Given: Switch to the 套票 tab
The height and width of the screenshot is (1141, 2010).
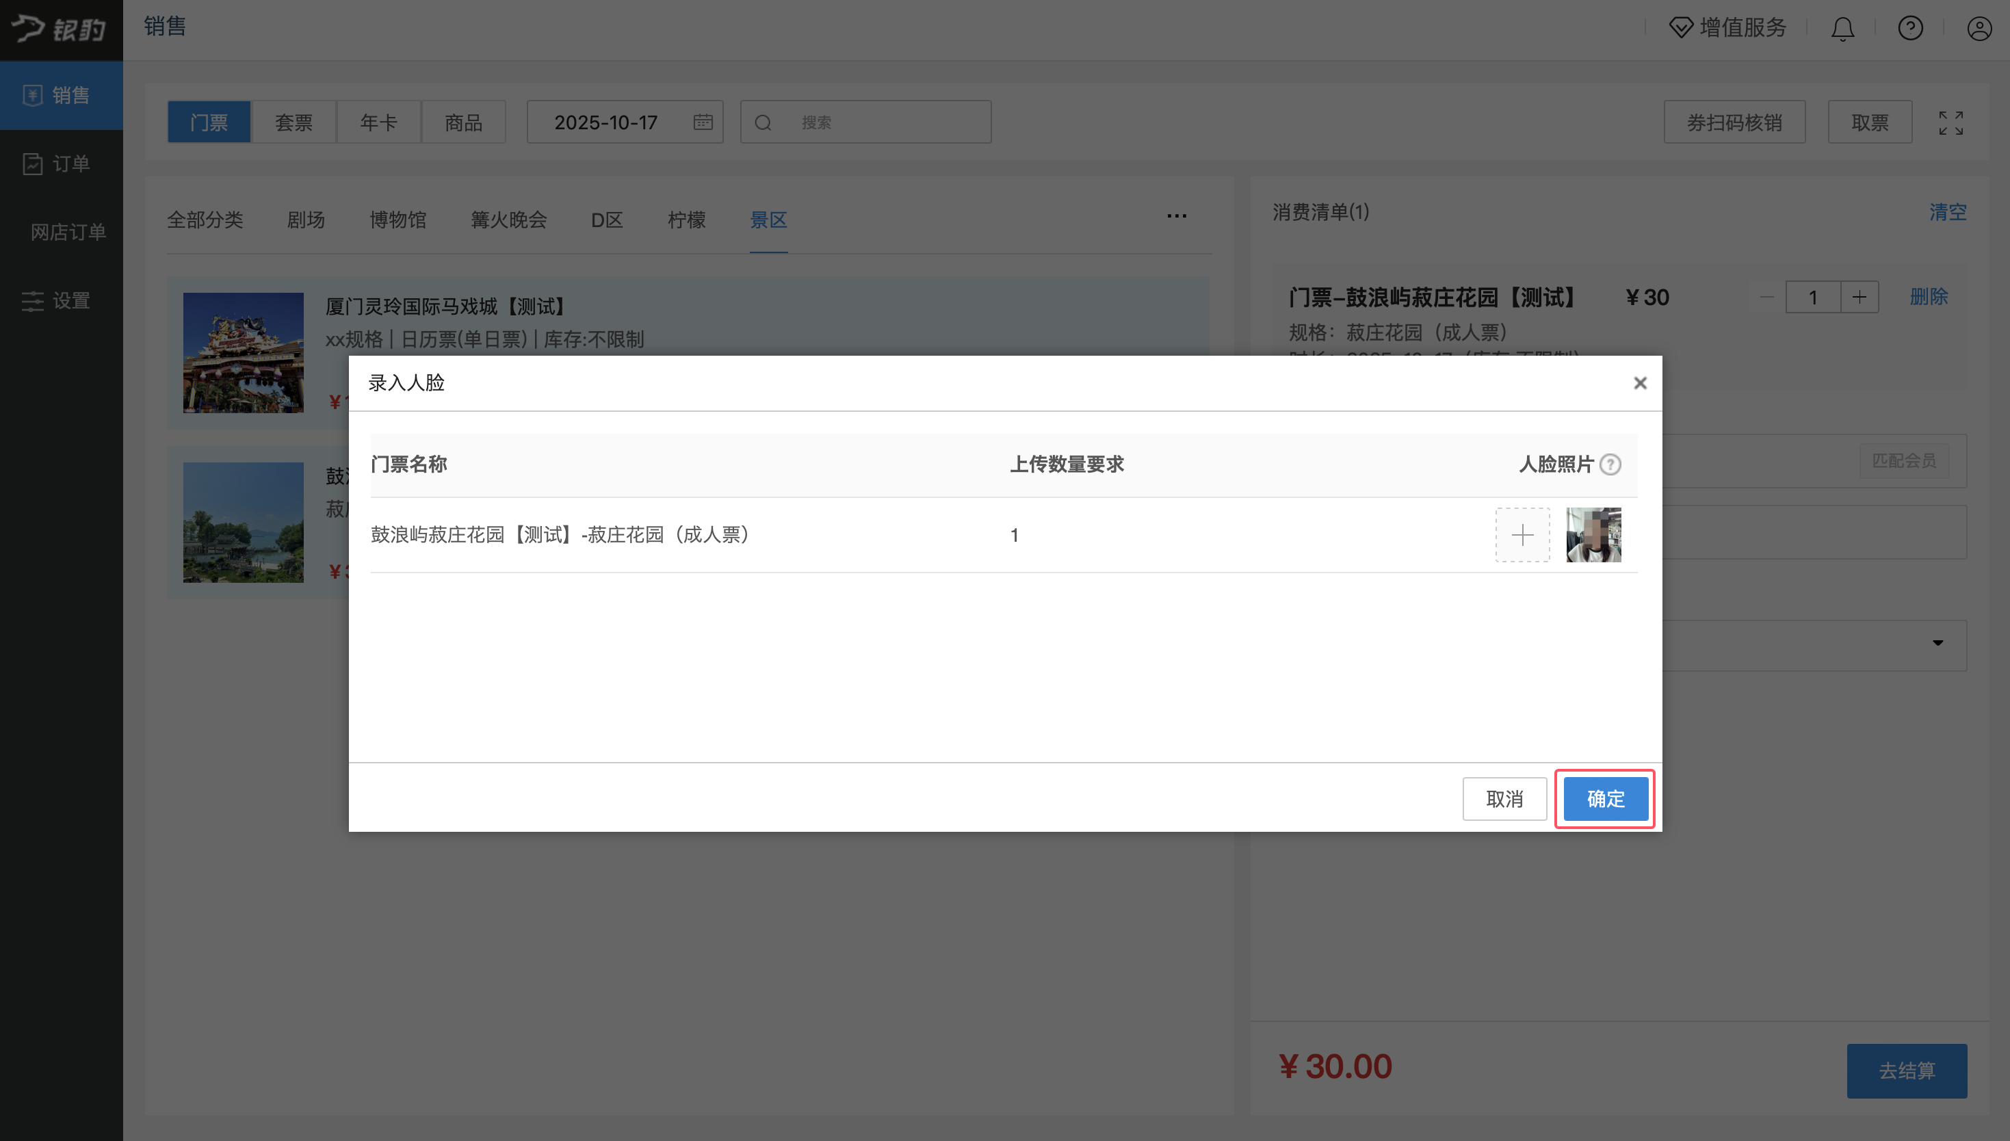Looking at the screenshot, I should coord(294,122).
